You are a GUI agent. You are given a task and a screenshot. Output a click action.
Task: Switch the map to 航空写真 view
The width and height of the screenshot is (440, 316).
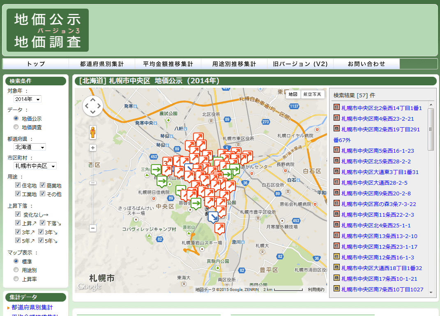[x=312, y=94]
